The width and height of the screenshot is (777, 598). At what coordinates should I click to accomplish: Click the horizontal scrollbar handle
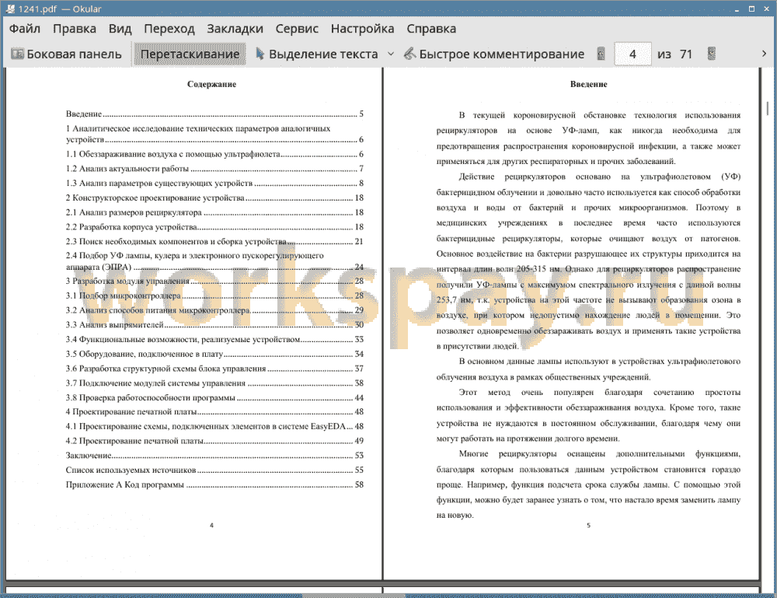tap(354, 596)
